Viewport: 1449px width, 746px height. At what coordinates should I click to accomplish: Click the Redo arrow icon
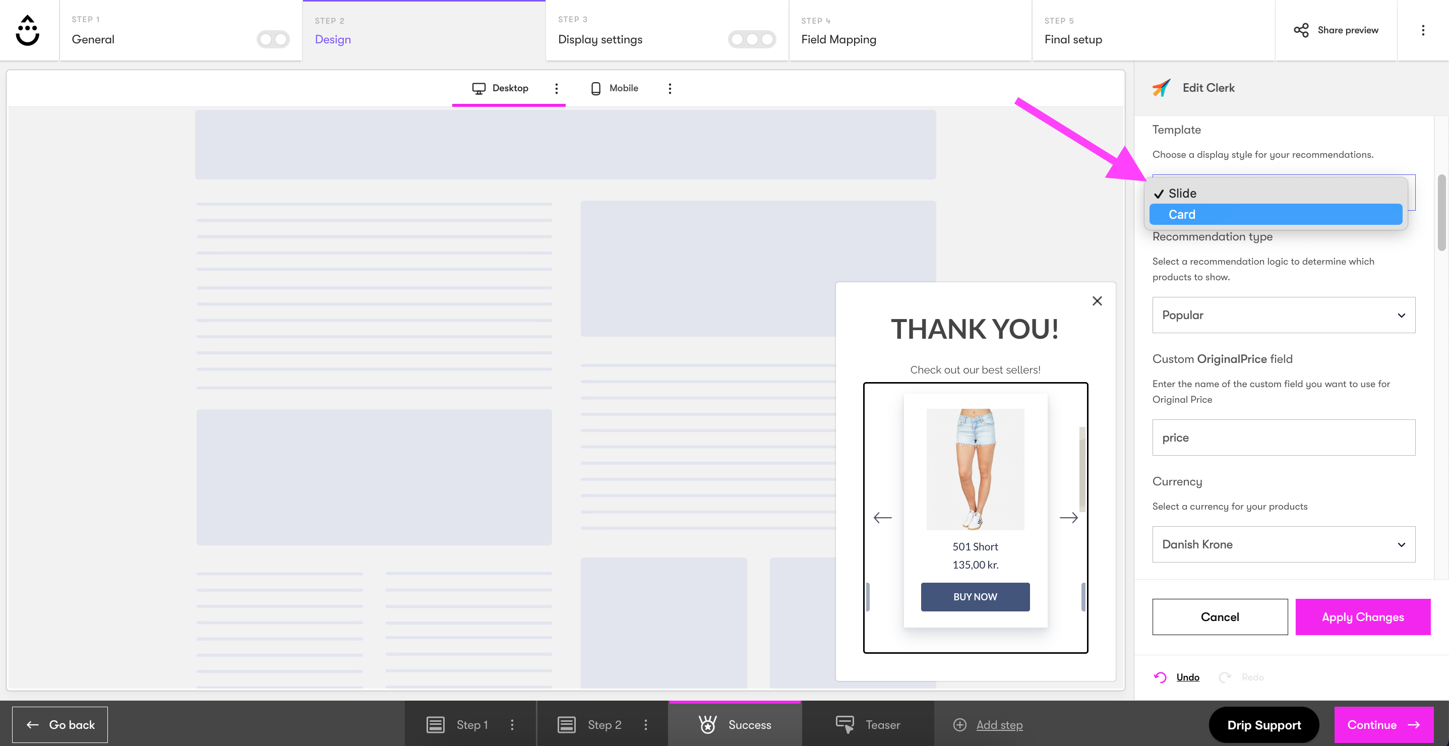pos(1225,677)
